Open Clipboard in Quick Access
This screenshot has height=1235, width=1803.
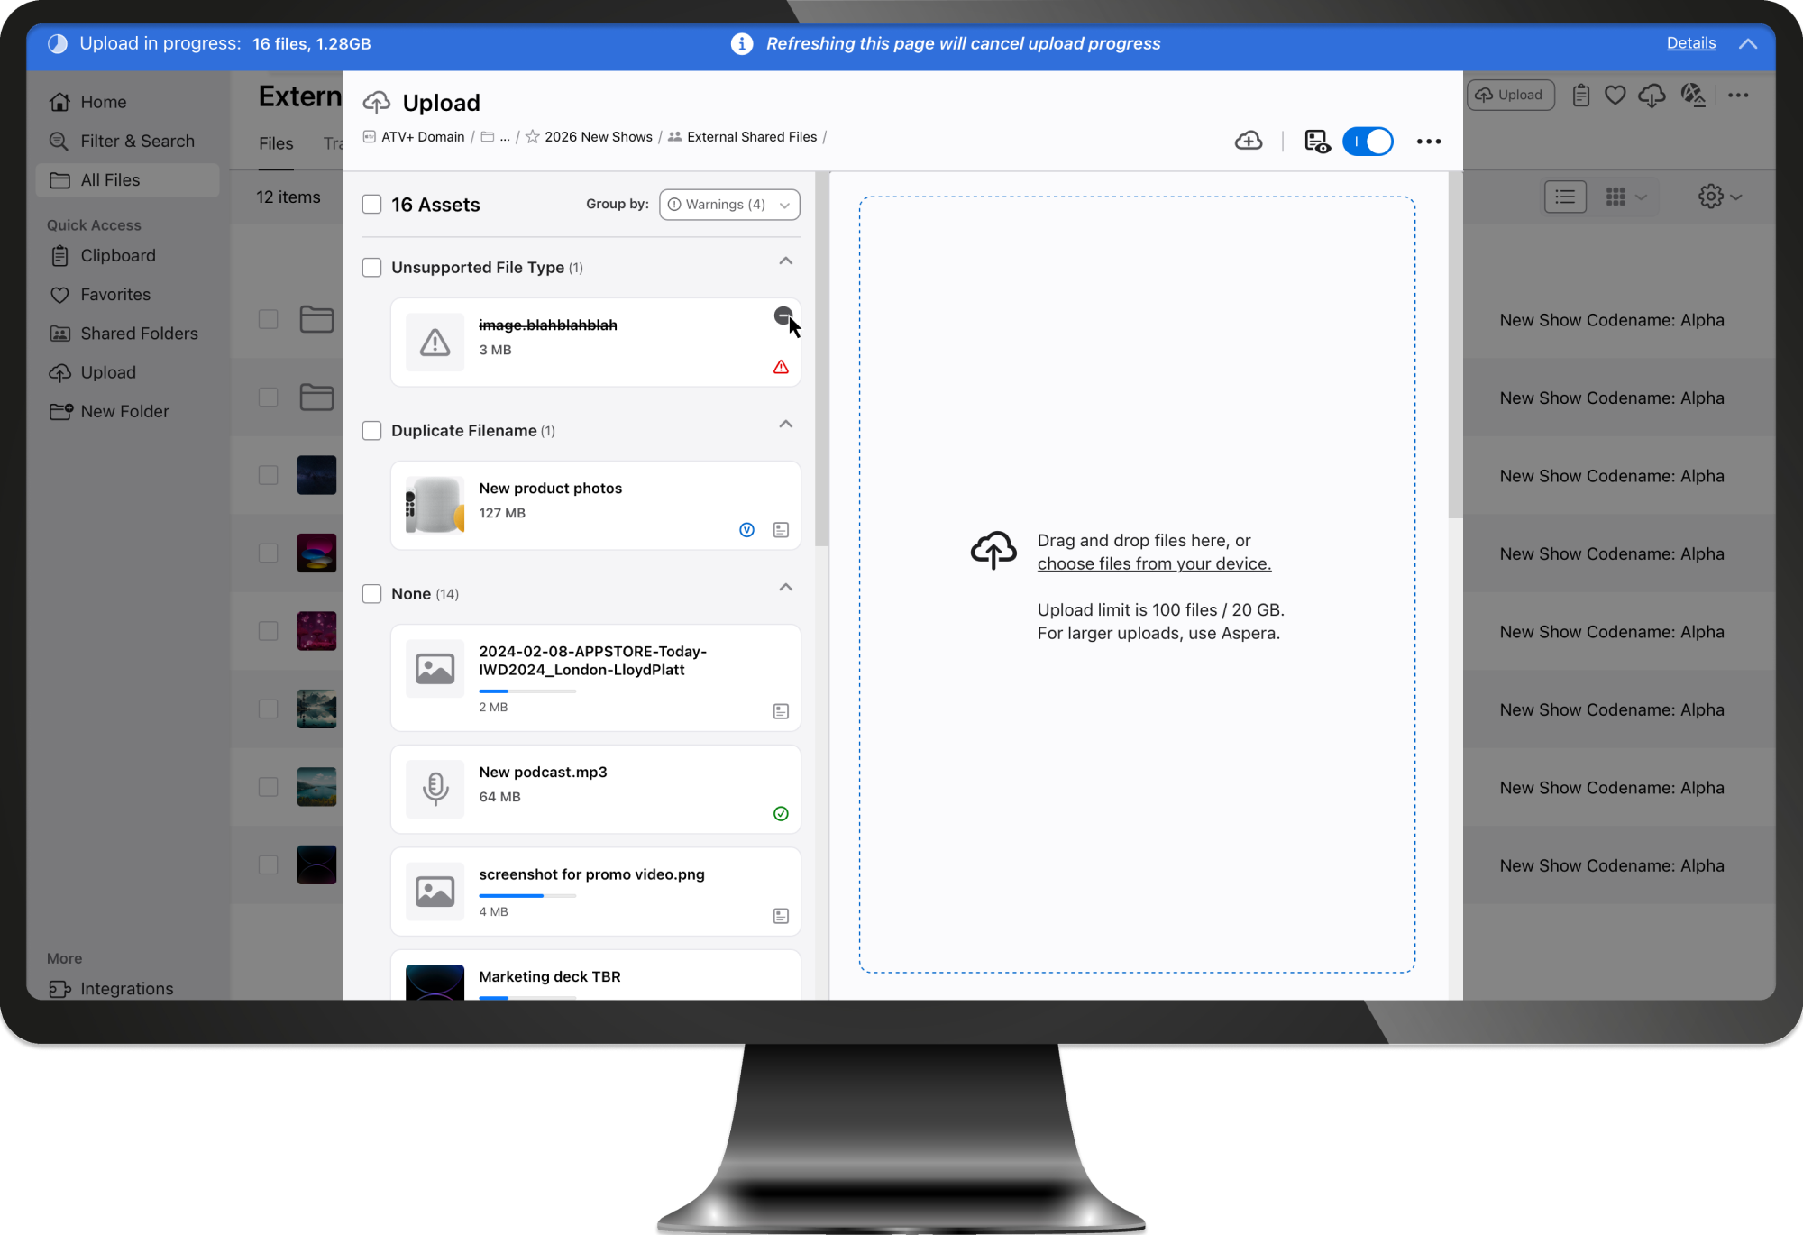click(x=117, y=256)
